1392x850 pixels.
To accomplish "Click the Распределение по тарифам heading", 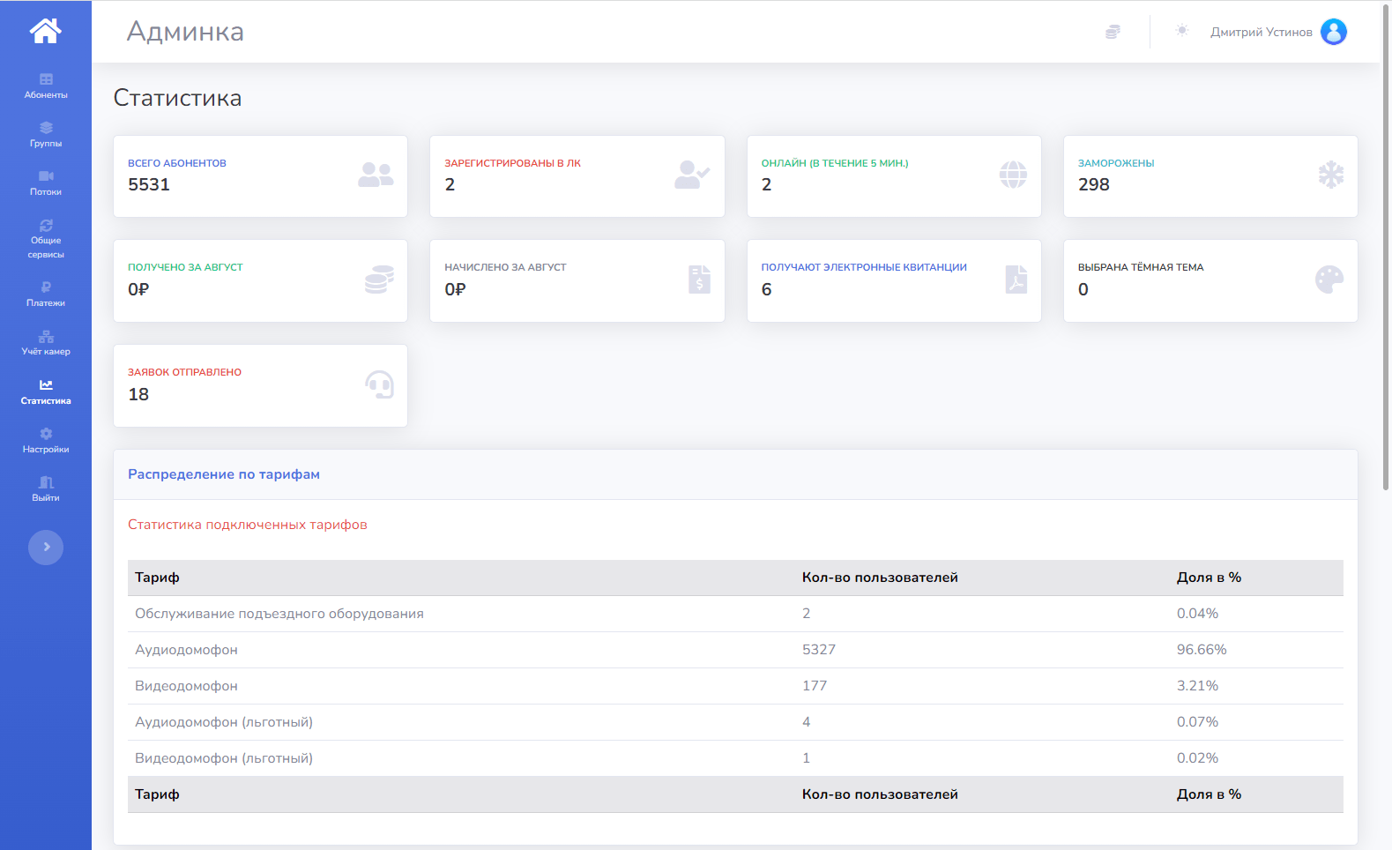I will click(x=224, y=474).
